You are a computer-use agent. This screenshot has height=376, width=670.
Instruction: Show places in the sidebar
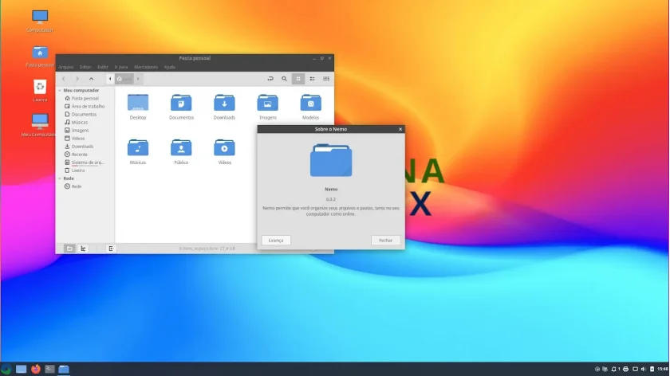pyautogui.click(x=69, y=249)
